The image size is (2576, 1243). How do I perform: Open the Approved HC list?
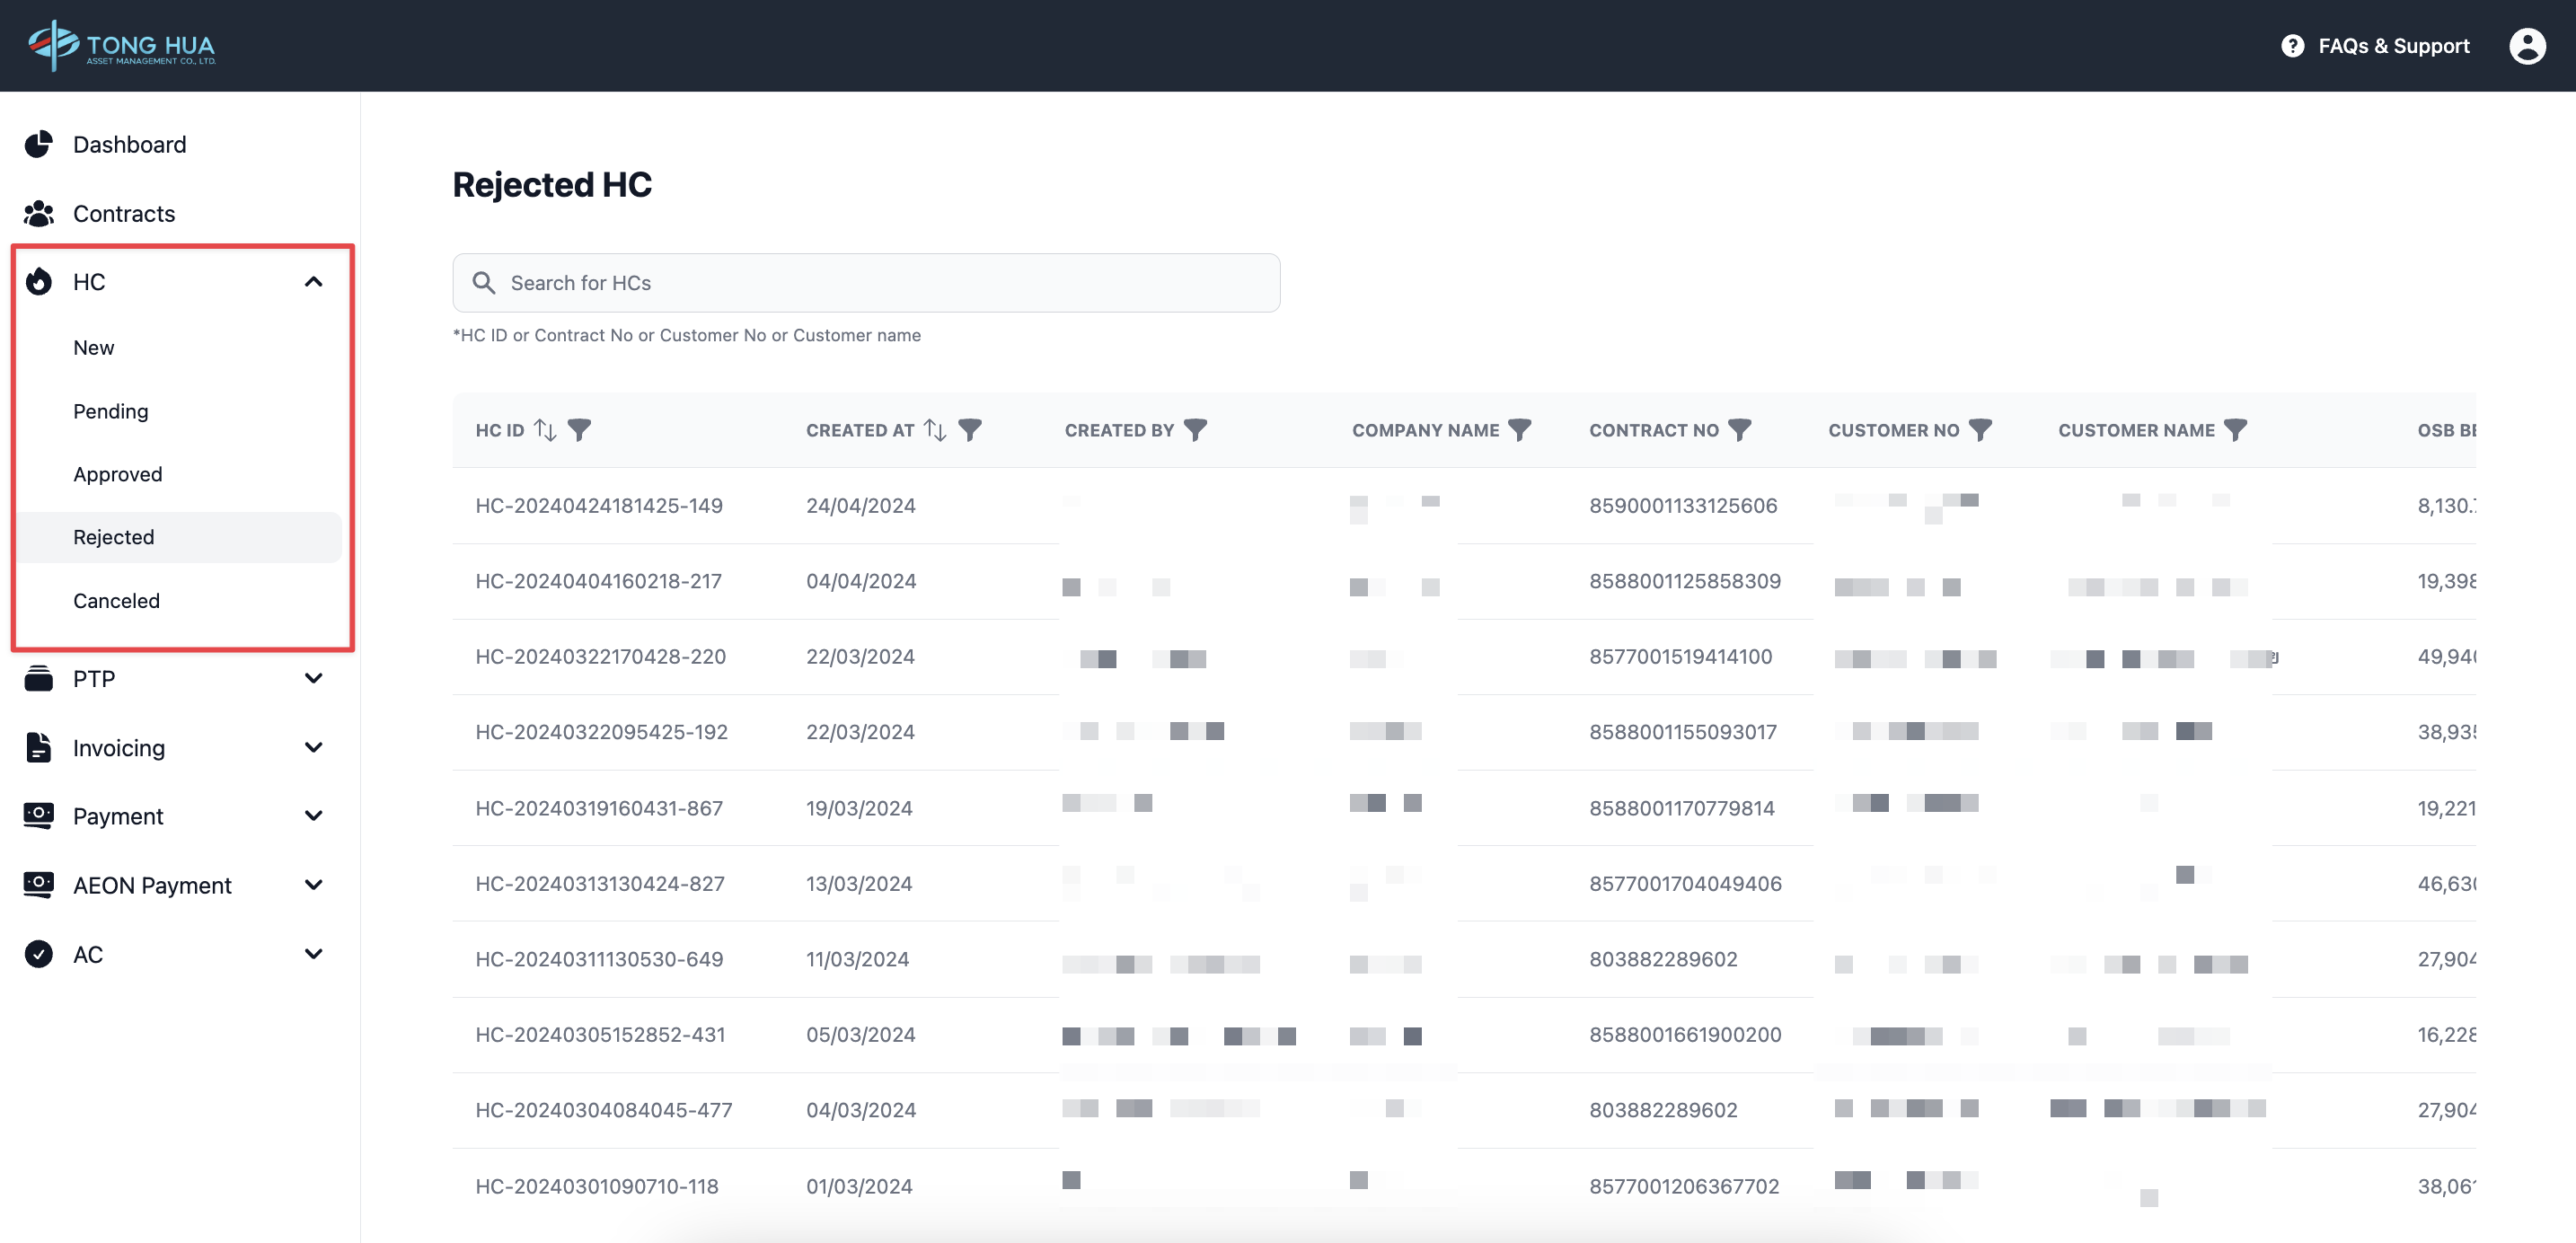coord(117,474)
